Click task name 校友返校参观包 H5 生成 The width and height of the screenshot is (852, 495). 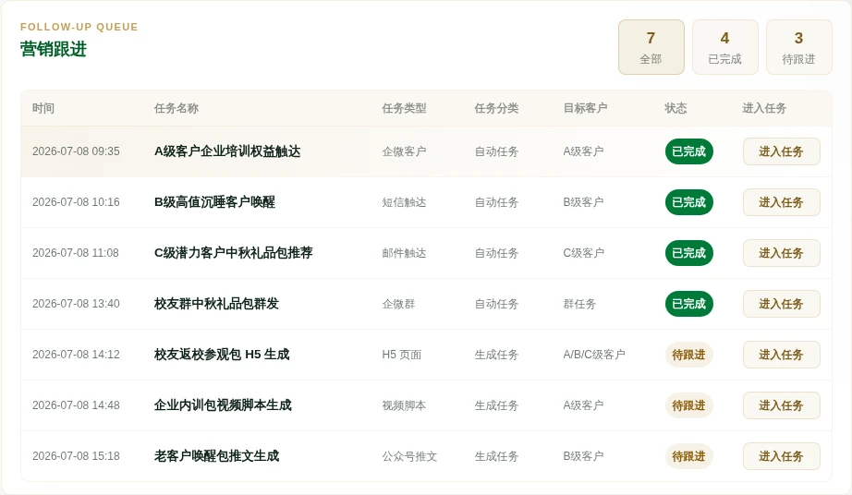pos(222,355)
